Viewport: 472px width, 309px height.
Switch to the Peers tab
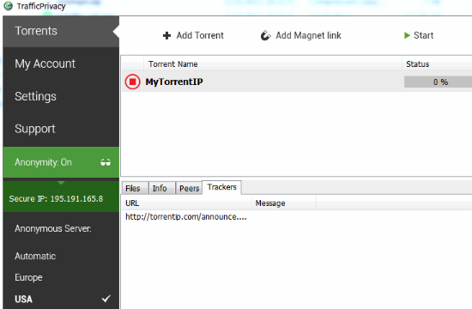pos(189,188)
